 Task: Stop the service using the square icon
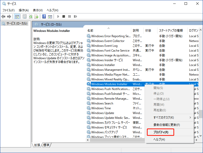(64, 16)
